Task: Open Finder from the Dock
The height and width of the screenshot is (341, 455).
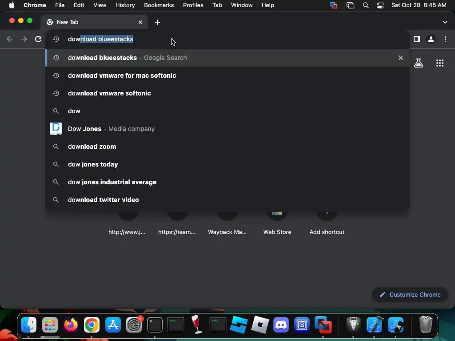Action: click(x=29, y=325)
